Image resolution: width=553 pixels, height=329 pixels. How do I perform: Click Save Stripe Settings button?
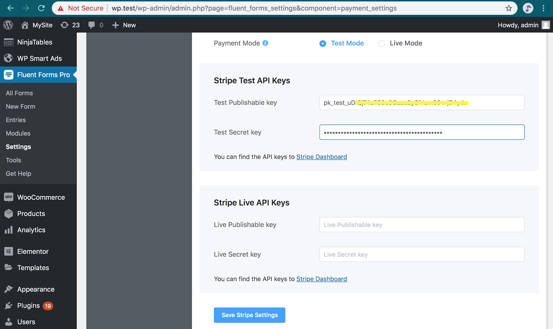250,315
